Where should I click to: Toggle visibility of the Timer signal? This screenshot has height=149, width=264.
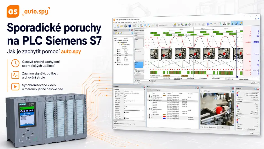[117, 55]
